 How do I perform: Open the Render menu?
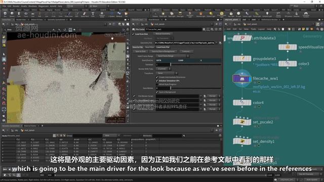[16, 6]
